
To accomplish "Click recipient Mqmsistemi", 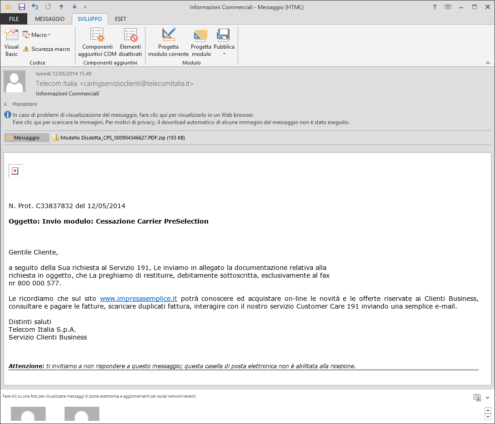I will [25, 104].
